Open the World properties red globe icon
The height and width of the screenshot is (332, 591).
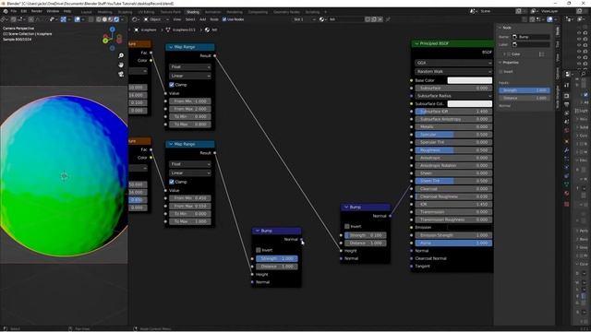(566, 131)
